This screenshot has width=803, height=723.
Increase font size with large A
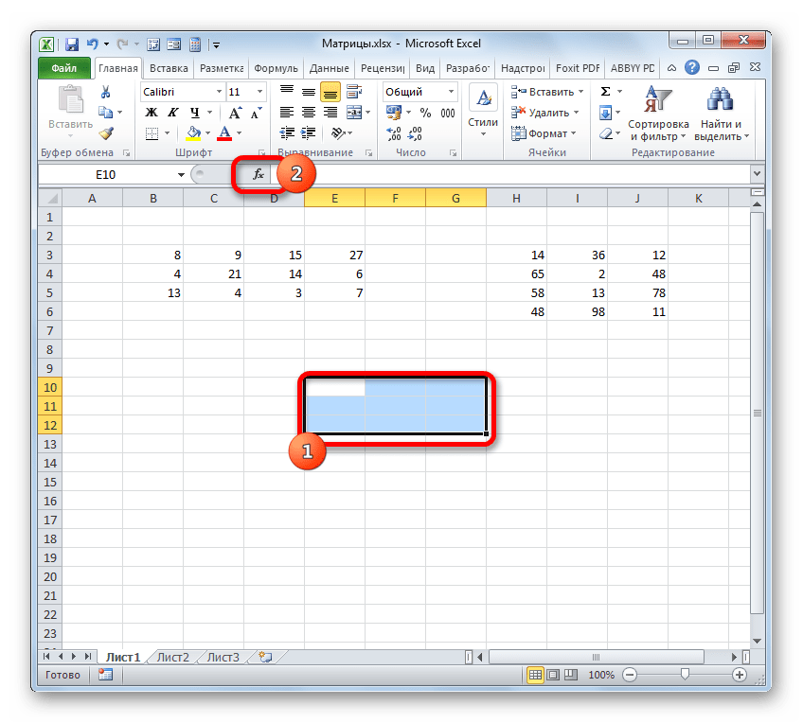click(x=235, y=113)
